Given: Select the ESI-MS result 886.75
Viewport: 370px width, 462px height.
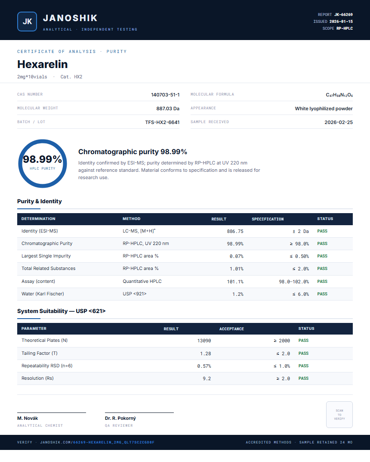Looking at the screenshot, I should coord(235,231).
